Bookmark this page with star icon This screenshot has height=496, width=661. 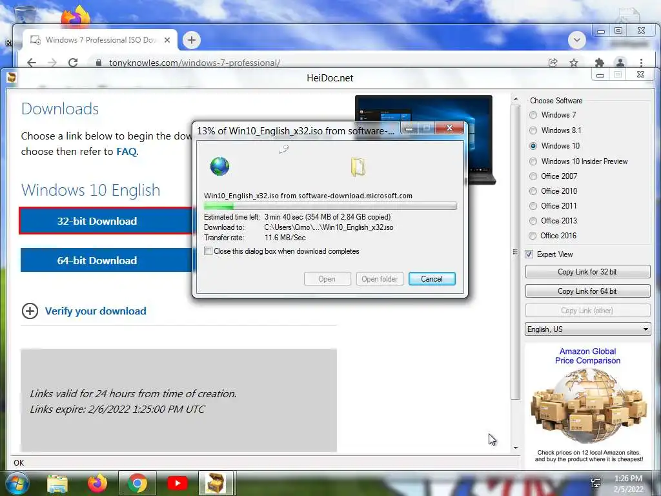point(574,63)
